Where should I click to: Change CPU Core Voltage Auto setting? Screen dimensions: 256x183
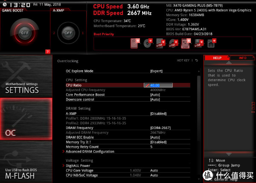154,171
